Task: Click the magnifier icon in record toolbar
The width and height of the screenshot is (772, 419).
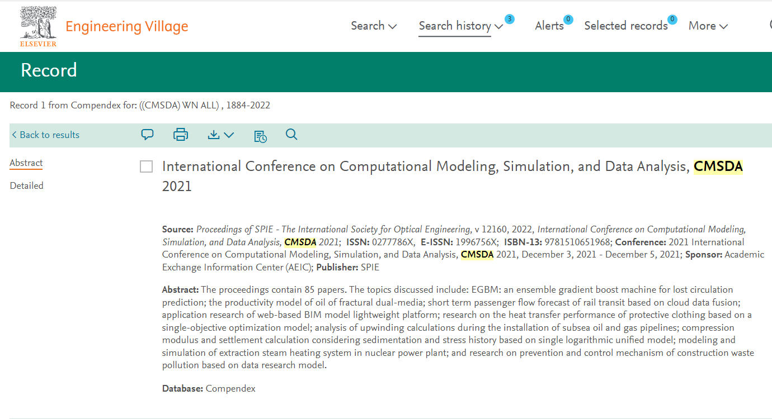Action: tap(291, 135)
